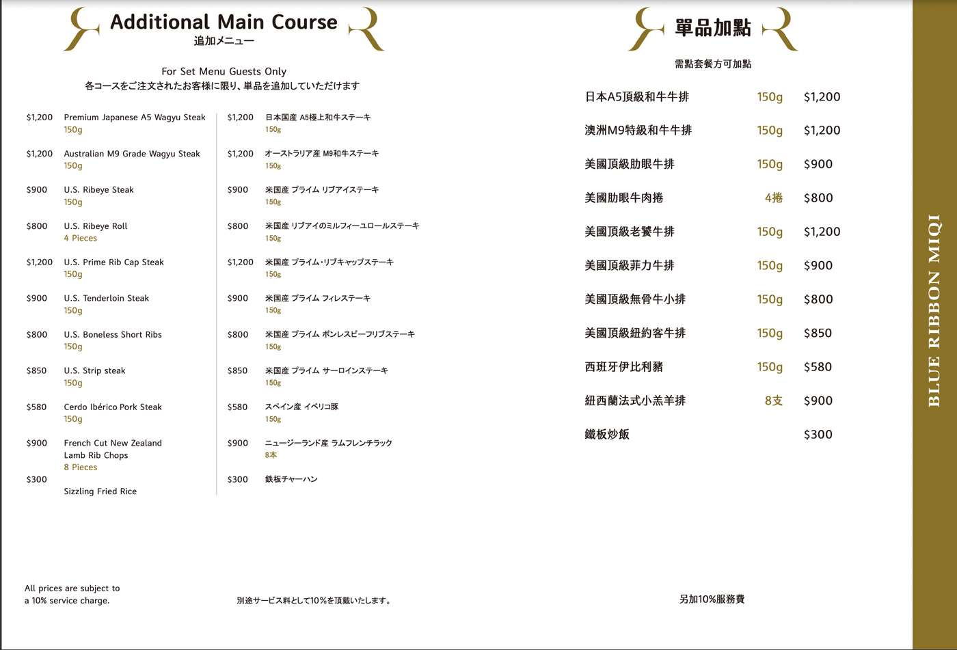Click '4捲' quantity in Chinese menu
Viewport: 957px width, 650px height.
click(x=774, y=198)
